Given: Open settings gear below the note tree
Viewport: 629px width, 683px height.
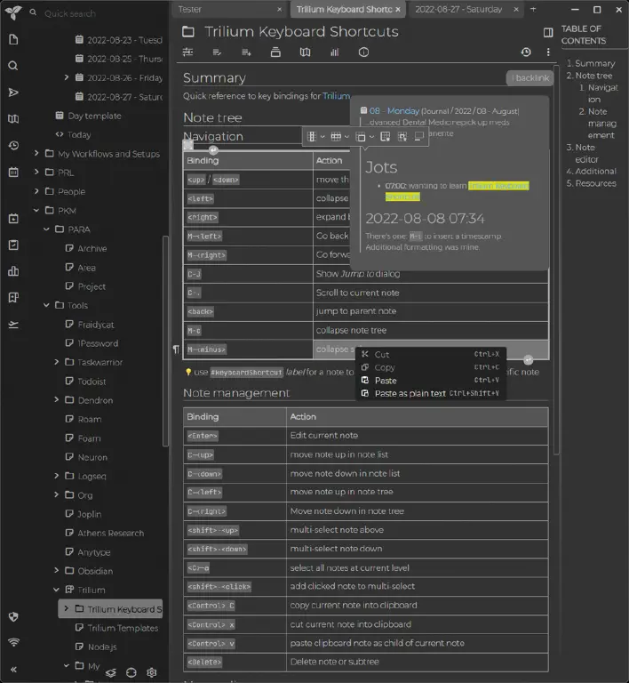Looking at the screenshot, I should coord(151,672).
